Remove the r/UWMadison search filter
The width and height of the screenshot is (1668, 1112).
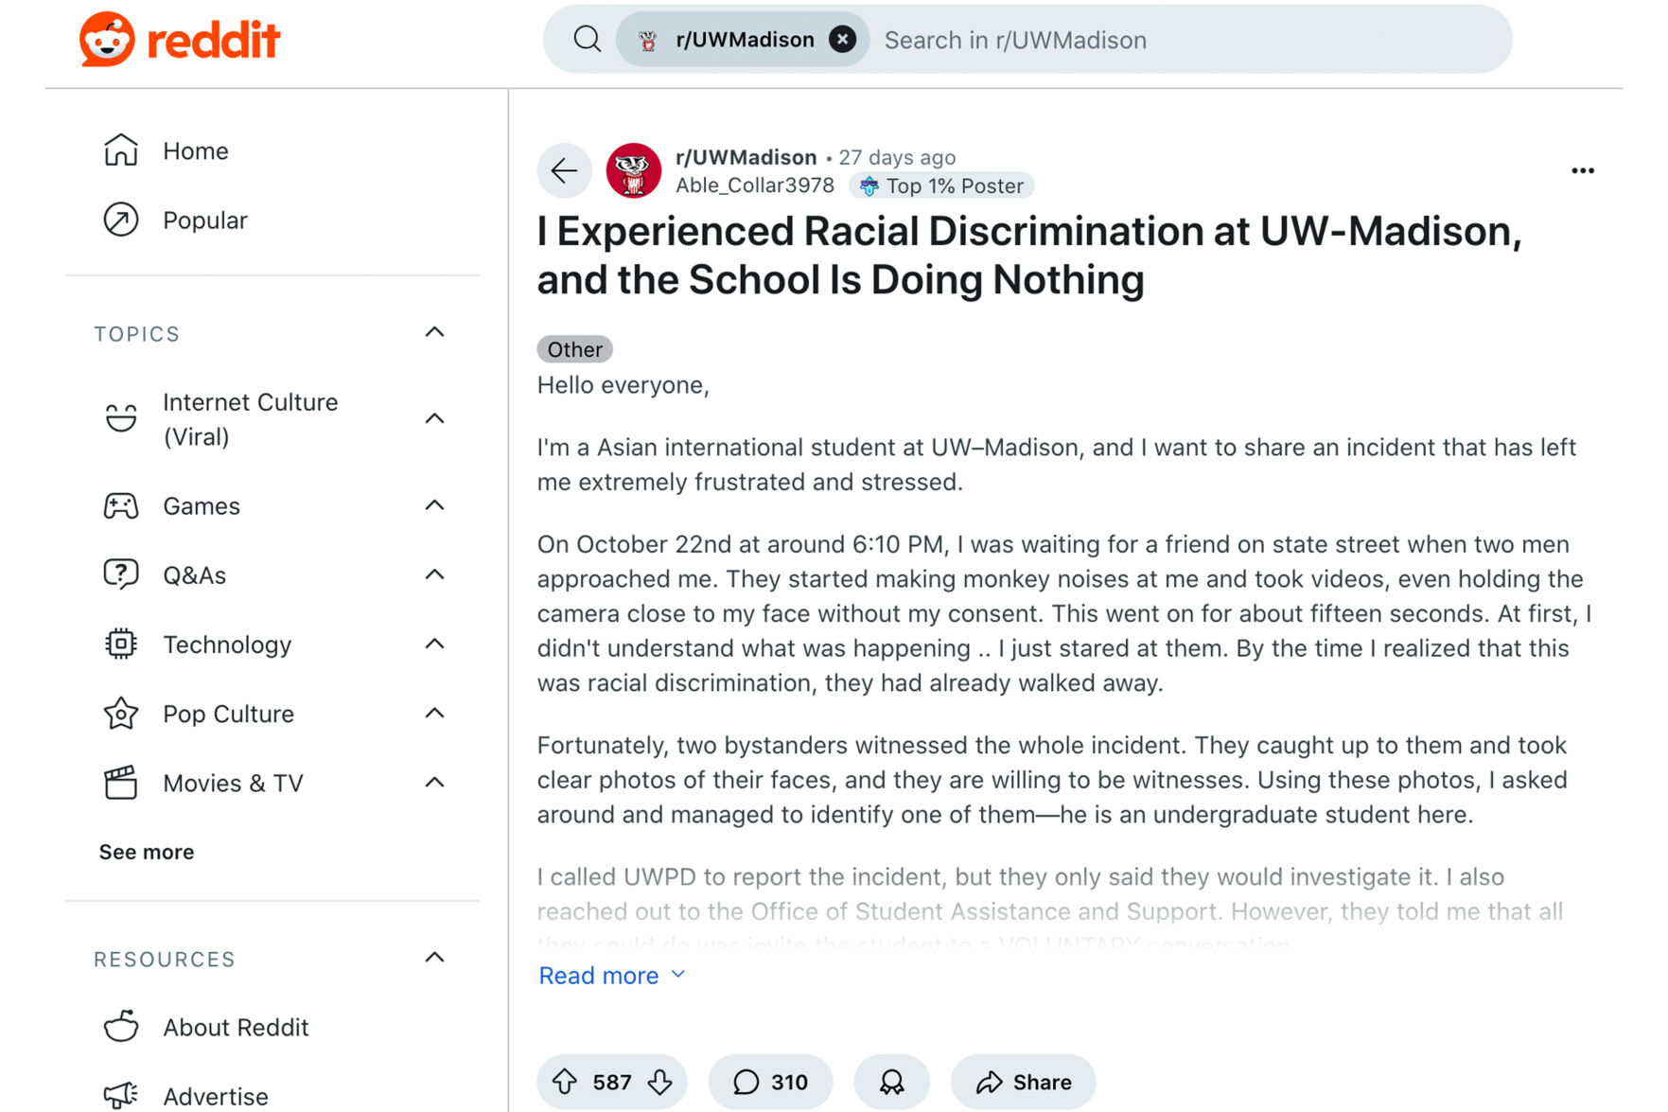[x=842, y=40]
